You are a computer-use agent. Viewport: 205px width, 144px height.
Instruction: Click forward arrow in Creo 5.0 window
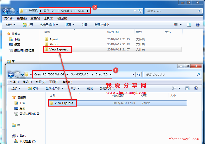(17, 75)
